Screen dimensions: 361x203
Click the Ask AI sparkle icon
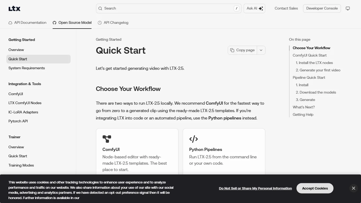click(x=261, y=8)
